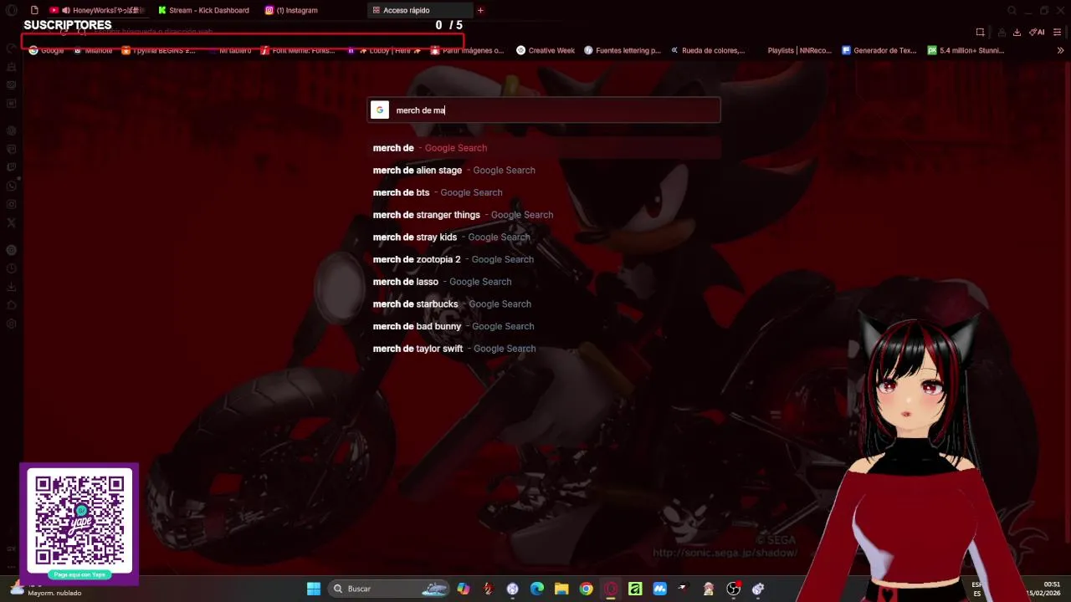Viewport: 1071px width, 602px height.
Task: Open the downloads icon in browser toolbar
Action: pos(1017,32)
